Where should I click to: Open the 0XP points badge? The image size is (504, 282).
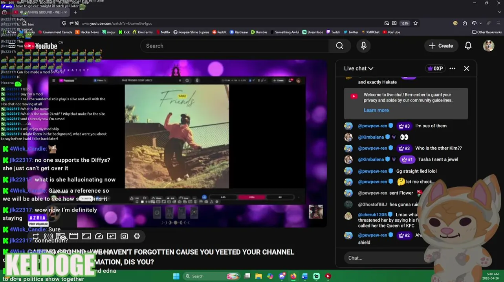(435, 69)
